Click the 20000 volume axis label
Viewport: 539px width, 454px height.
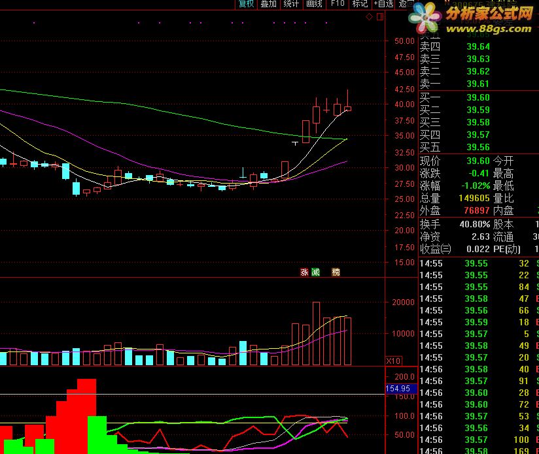tap(403, 302)
